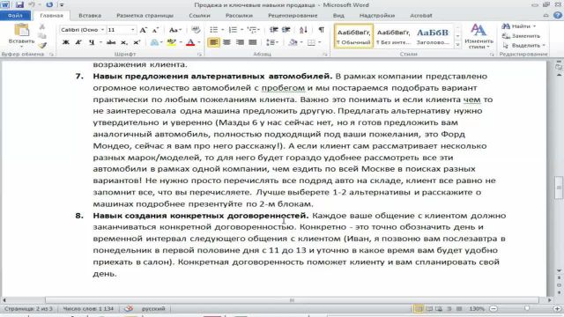Image resolution: width=564 pixels, height=317 pixels.
Task: Clear all formatting with the eraser icon
Action: coord(196,30)
